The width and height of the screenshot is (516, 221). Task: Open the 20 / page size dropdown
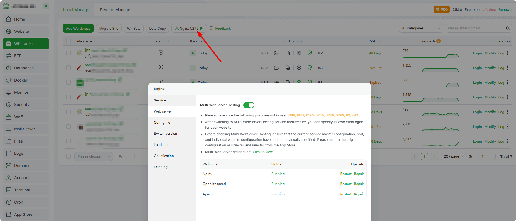click(453, 156)
